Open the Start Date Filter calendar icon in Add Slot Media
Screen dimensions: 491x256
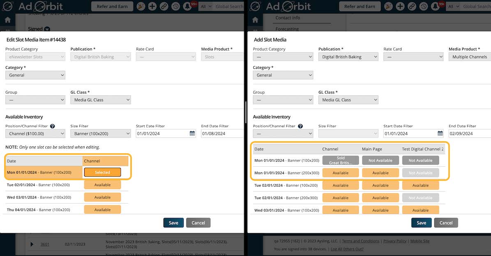pos(440,133)
